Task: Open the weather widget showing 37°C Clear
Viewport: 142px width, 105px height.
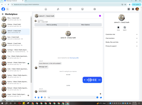Action: pos(101,103)
